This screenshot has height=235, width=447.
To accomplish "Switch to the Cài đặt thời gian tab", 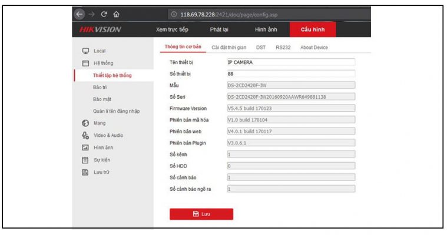I will coord(230,48).
